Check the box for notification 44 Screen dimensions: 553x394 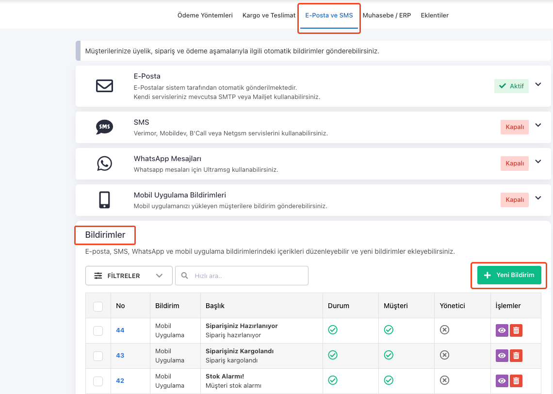tap(98, 331)
